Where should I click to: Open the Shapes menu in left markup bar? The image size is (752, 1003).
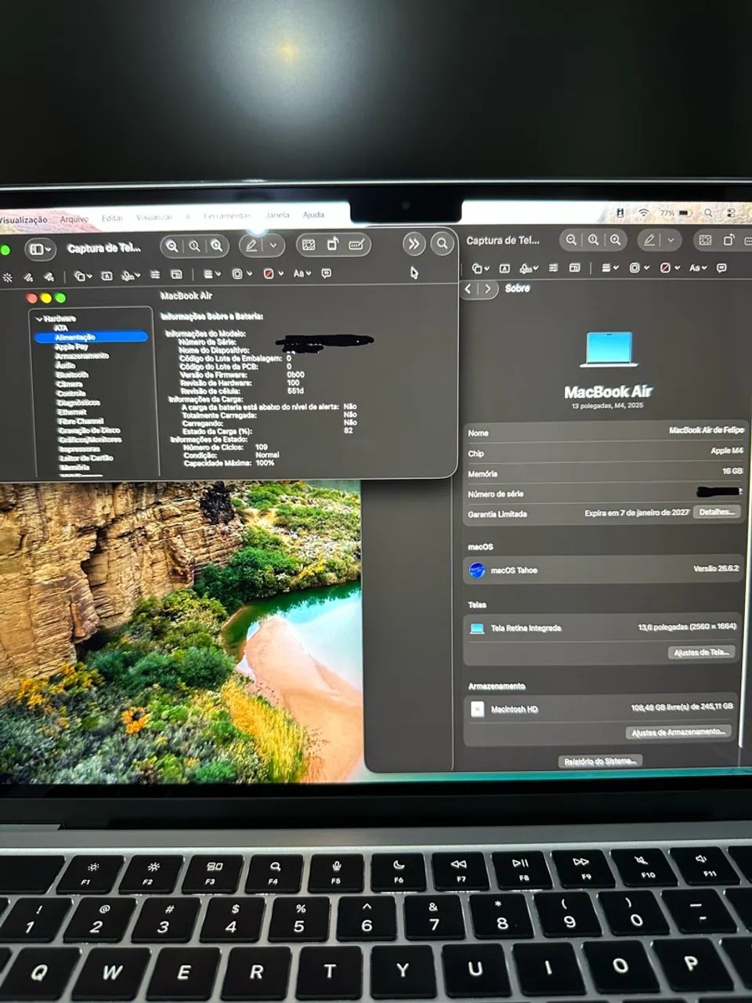[81, 276]
